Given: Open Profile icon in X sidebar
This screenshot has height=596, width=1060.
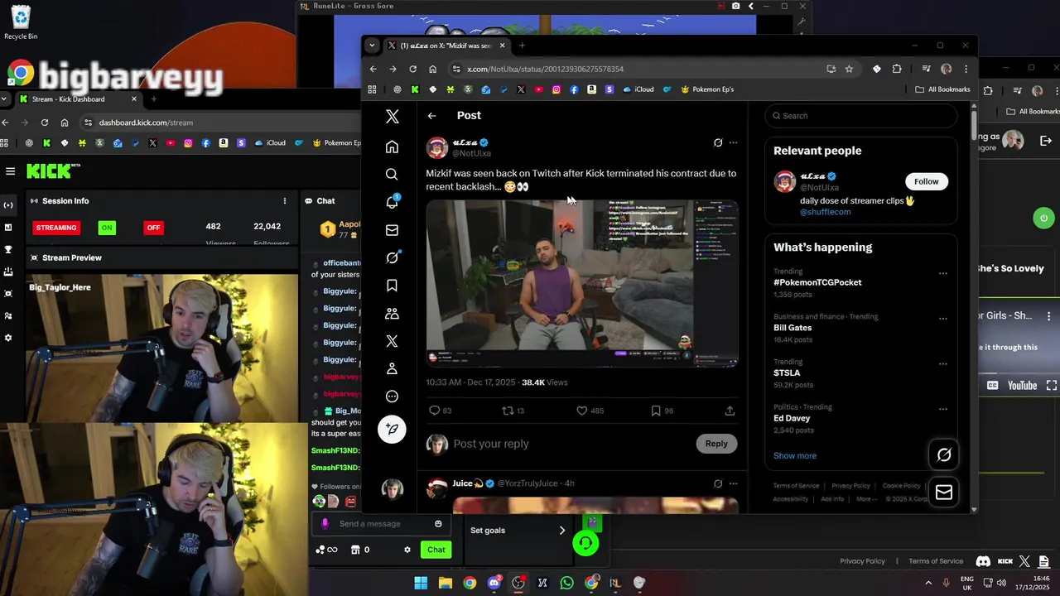Looking at the screenshot, I should 392,368.
